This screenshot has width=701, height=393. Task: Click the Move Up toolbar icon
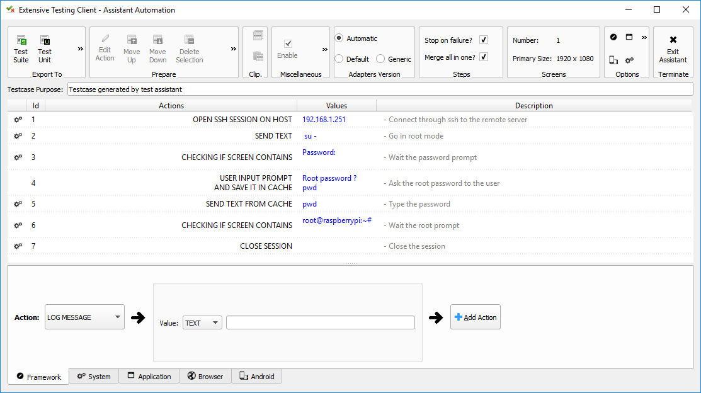coord(132,40)
